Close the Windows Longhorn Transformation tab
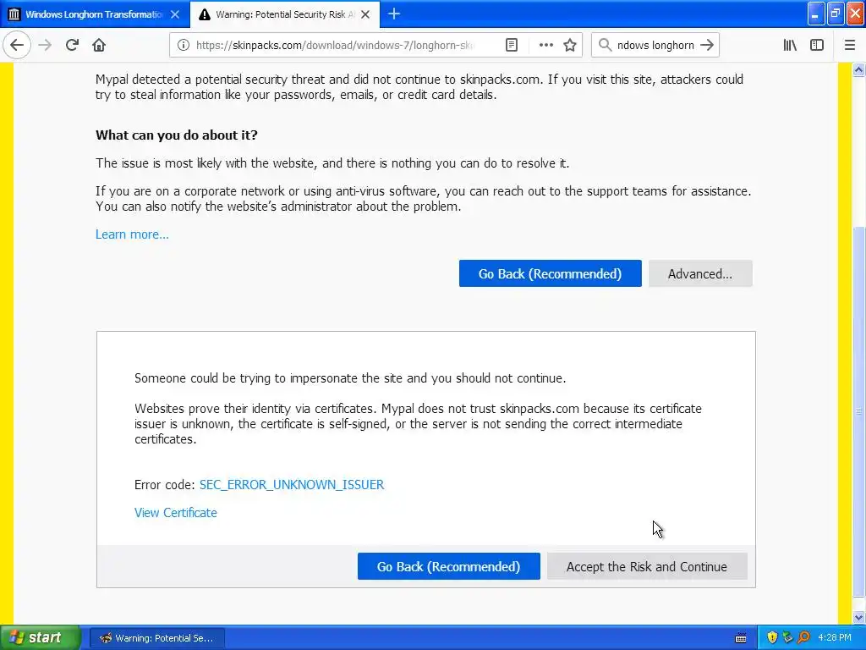The width and height of the screenshot is (866, 650). (175, 14)
